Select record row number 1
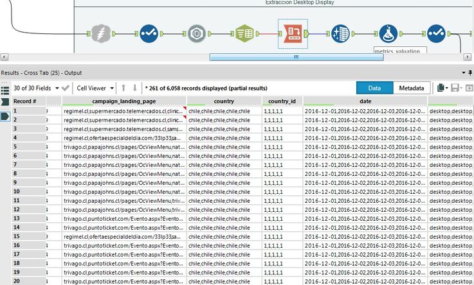Image resolution: width=474 pixels, height=285 pixels. click(x=29, y=111)
